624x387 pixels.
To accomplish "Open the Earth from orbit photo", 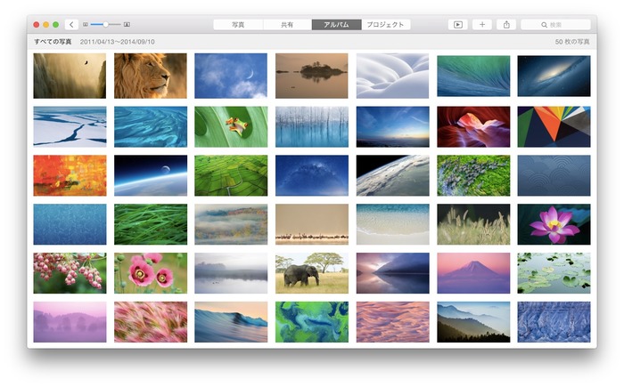I will [392, 175].
